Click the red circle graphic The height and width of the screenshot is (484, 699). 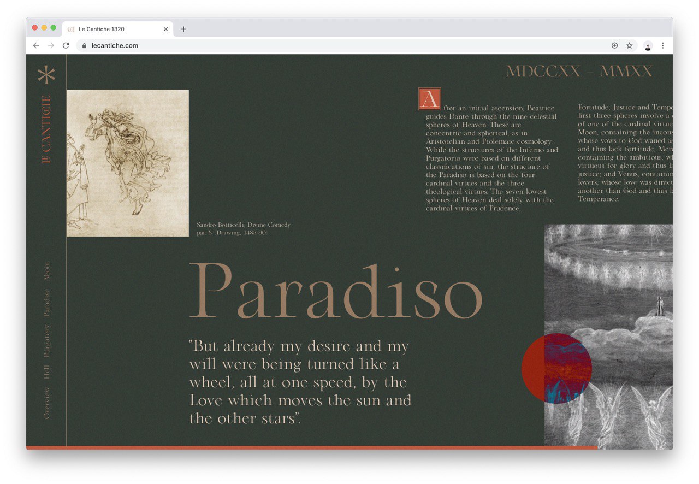pos(556,368)
